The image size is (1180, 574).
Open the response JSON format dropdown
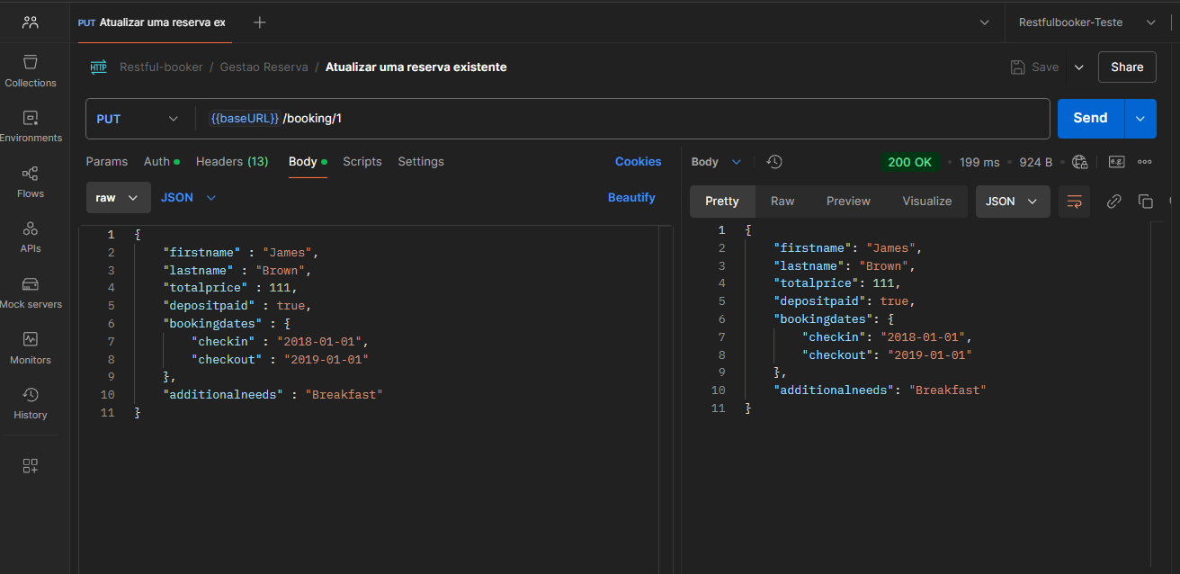pyautogui.click(x=1012, y=202)
